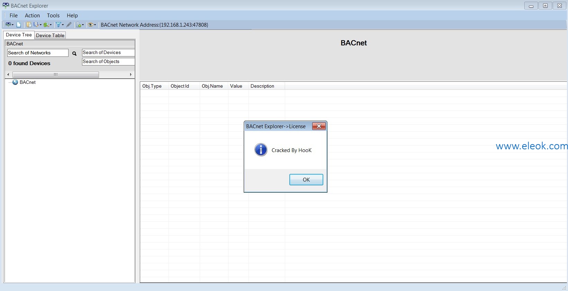Image resolution: width=568 pixels, height=291 pixels.
Task: Click the horizontal scrollbar thumb in device panel
Action: (x=56, y=74)
